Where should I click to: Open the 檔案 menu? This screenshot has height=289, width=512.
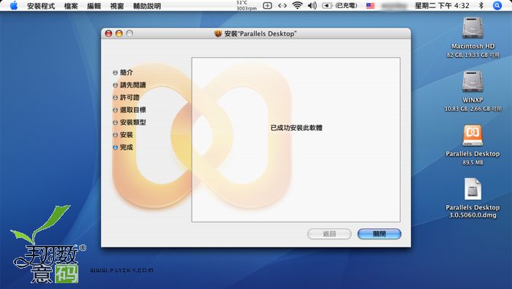[71, 6]
